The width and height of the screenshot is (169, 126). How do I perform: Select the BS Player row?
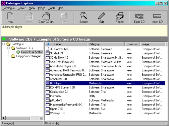click(x=105, y=83)
